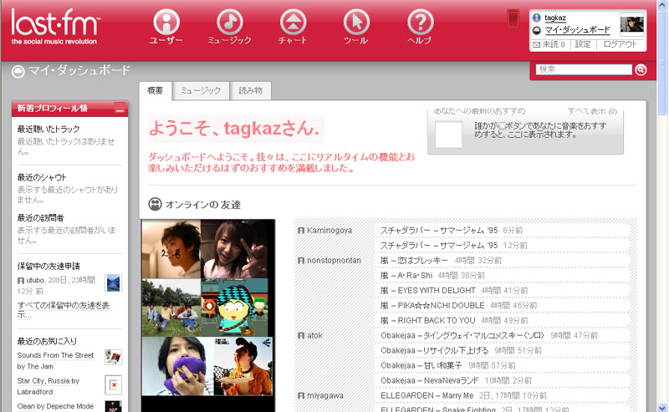Click user icon beside Kaminogoya
Screen dimensions: 669x412
point(301,231)
